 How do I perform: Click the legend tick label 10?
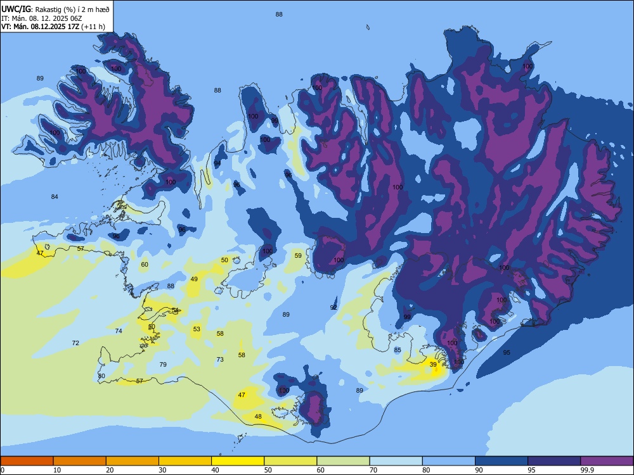[x=57, y=470]
